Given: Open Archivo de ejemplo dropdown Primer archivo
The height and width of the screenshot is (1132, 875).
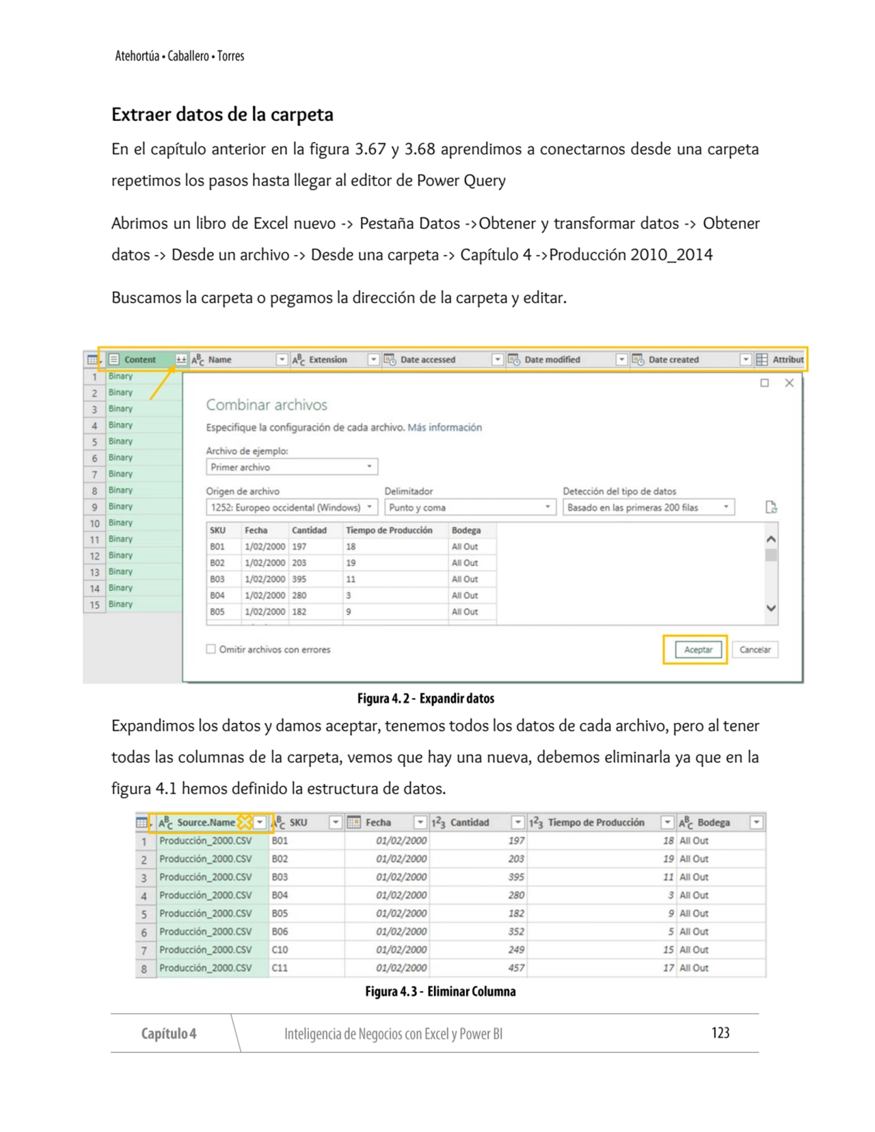Looking at the screenshot, I should point(292,467).
